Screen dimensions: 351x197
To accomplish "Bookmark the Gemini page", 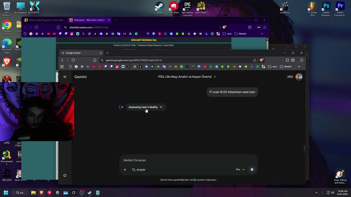I will [95, 60].
